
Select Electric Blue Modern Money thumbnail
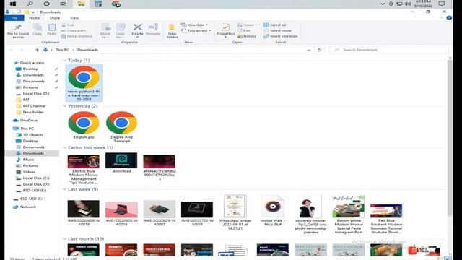tap(84, 169)
